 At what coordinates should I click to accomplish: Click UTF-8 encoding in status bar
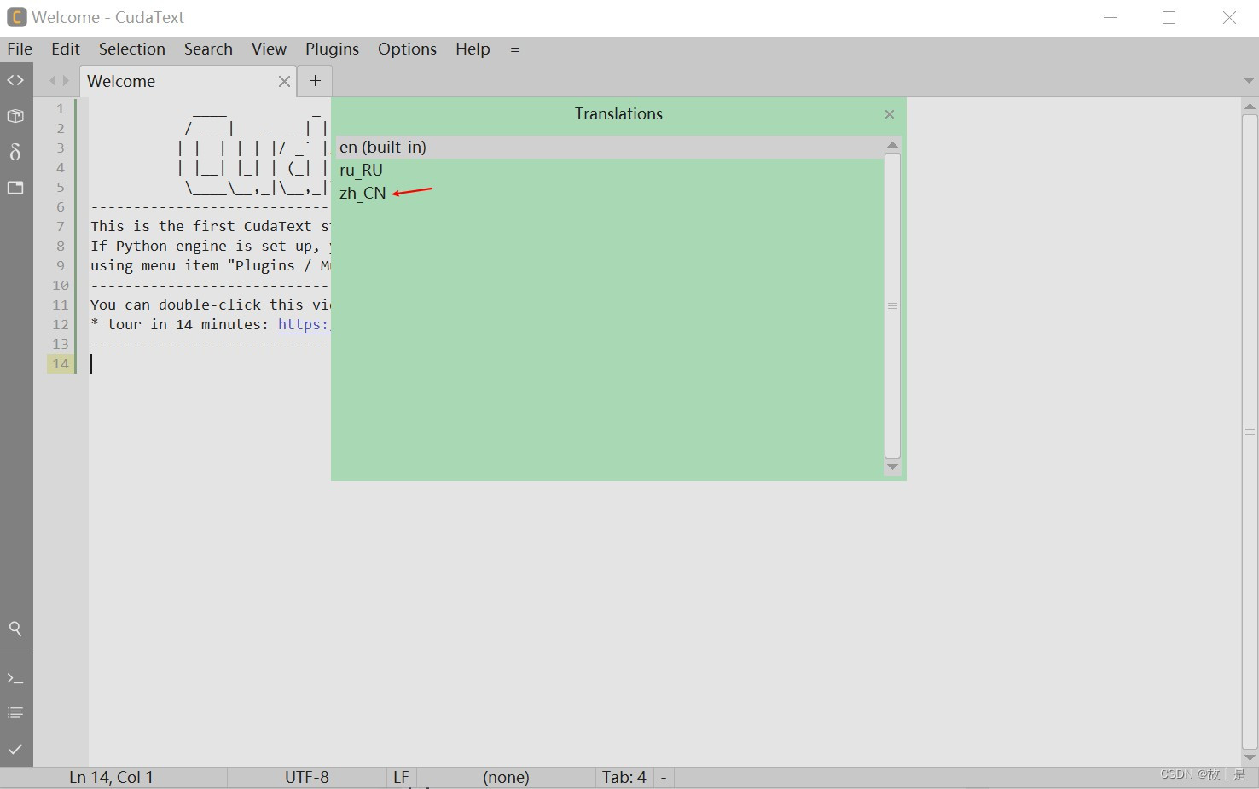[307, 778]
